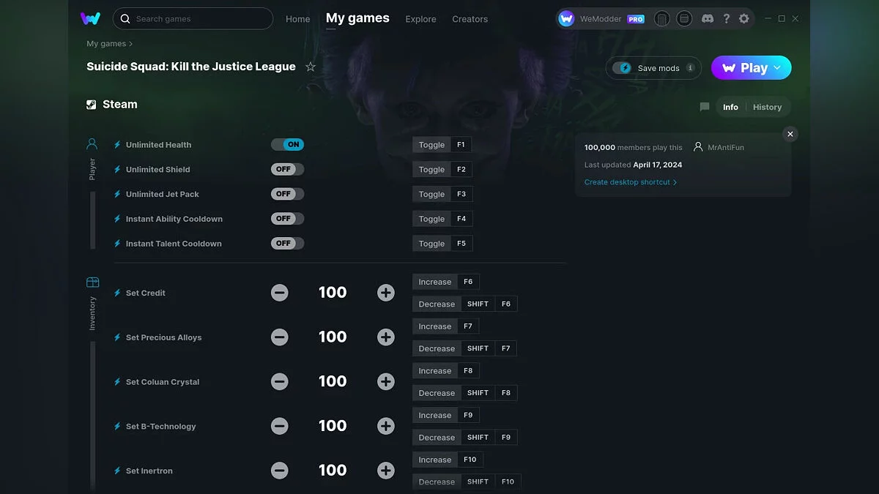This screenshot has height=494, width=879.
Task: Switch to the Explore tab
Action: (420, 19)
